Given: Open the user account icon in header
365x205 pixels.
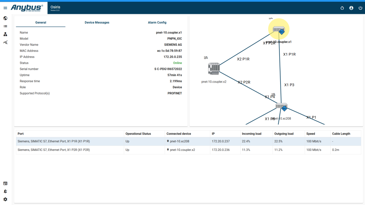Looking at the screenshot, I should click(x=351, y=8).
